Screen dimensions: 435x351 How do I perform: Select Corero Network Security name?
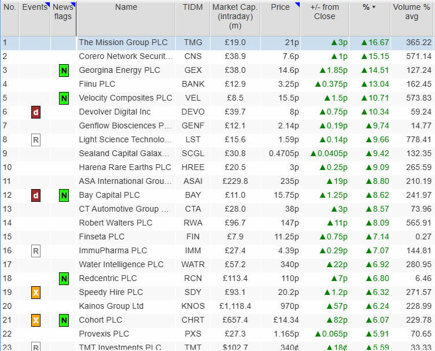pos(126,56)
